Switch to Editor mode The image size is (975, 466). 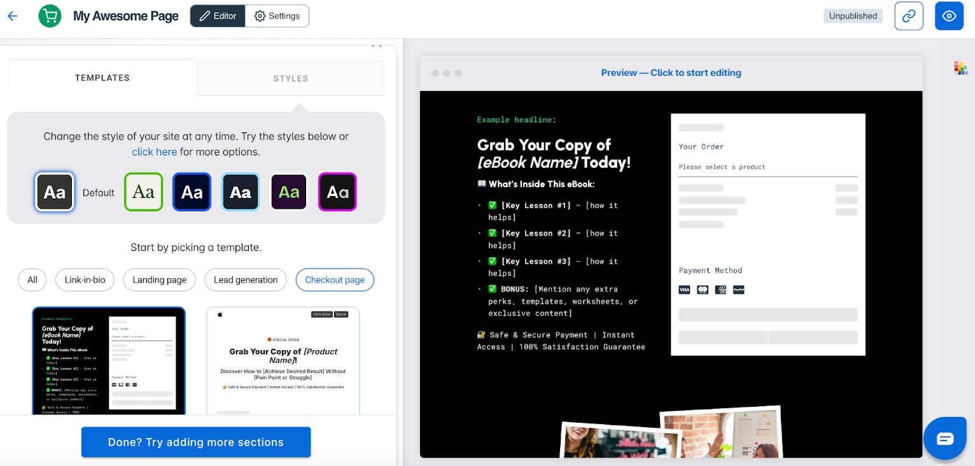click(x=218, y=16)
